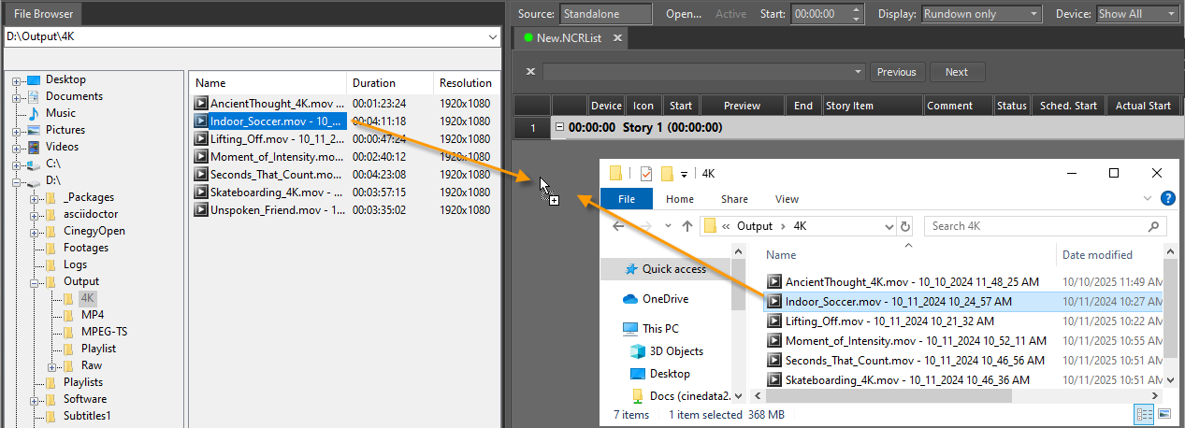Open Explorer Help question mark icon
Viewport: 1185px width, 428px height.
point(1167,198)
